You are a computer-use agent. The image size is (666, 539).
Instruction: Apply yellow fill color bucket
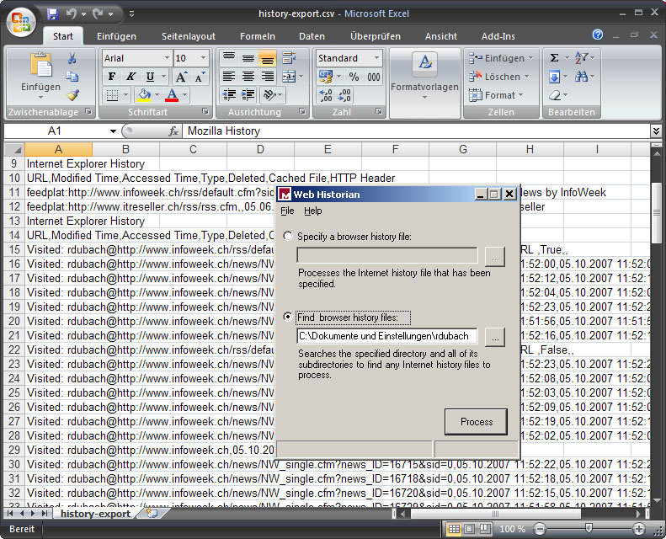[x=144, y=94]
